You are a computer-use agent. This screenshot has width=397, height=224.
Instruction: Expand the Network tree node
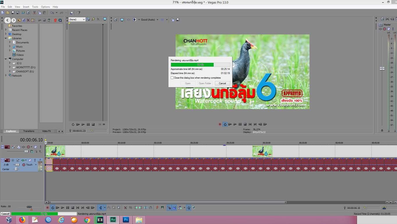(6, 75)
